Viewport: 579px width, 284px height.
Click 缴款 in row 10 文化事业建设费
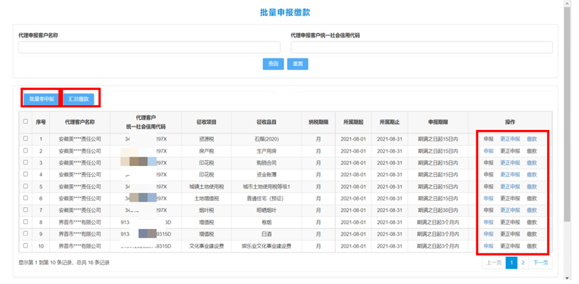click(x=532, y=245)
